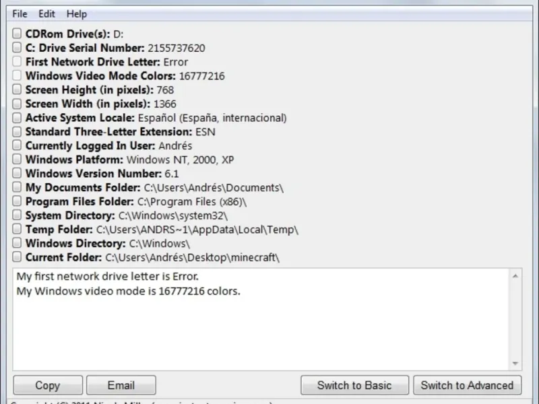Enable the Current Folder checkbox
This screenshot has width=539, height=404.
point(17,257)
